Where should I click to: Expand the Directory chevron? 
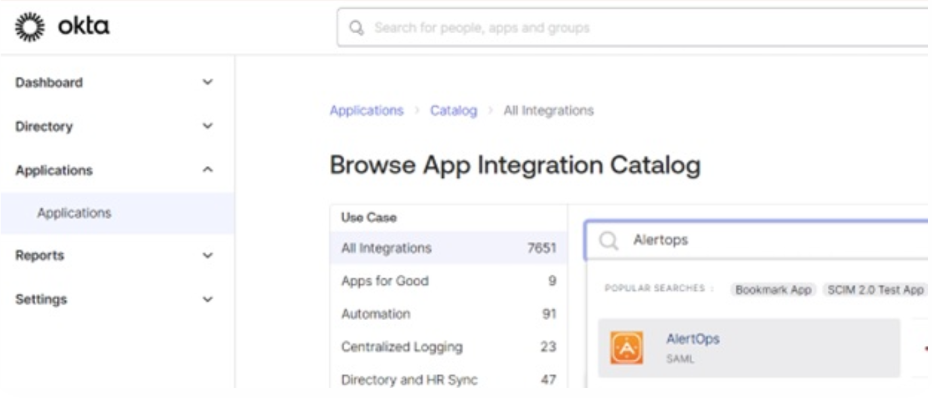pyautogui.click(x=208, y=127)
